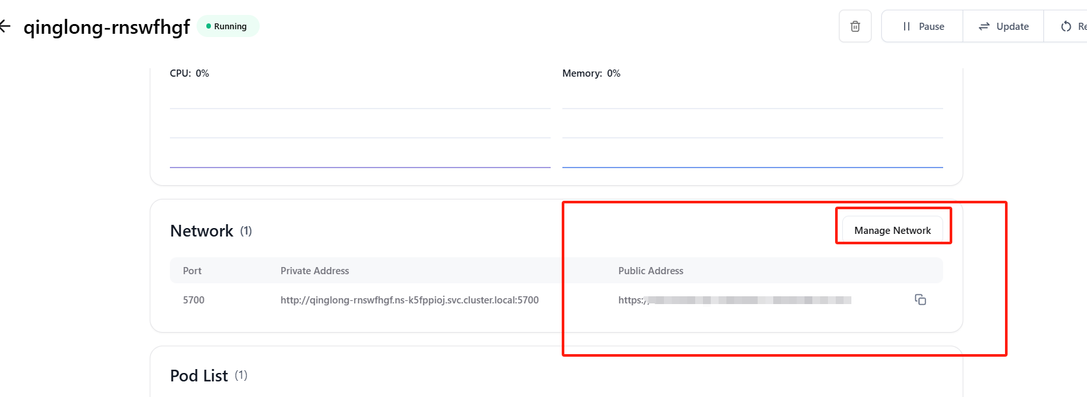Screen dimensions: 1087x397
Task: Pause the qinglong application
Action: (x=922, y=27)
